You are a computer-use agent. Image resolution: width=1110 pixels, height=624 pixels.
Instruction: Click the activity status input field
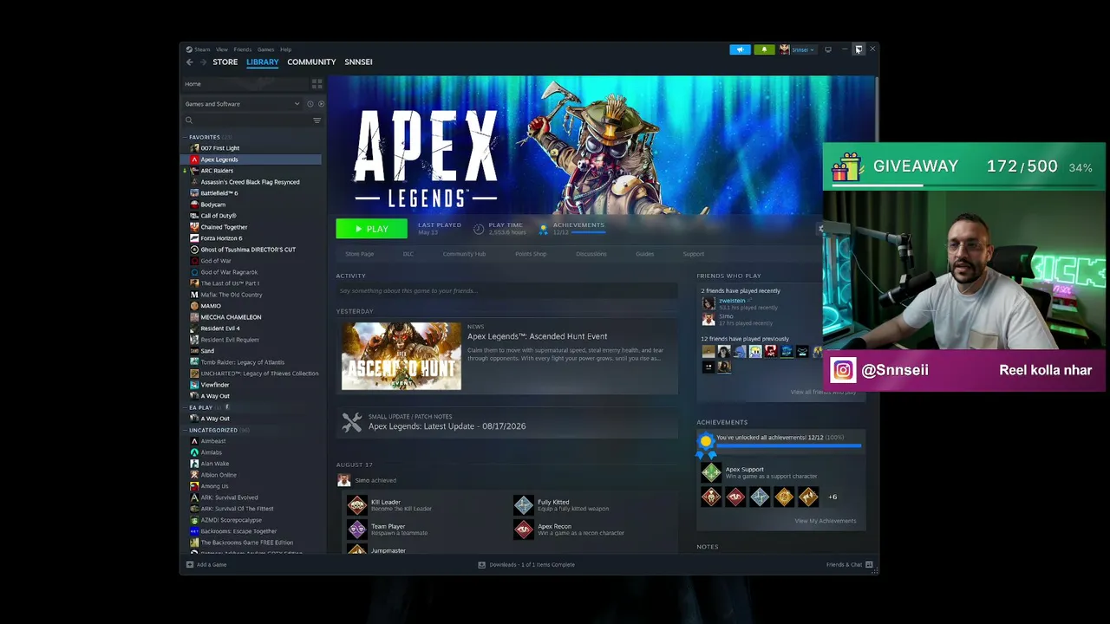[x=507, y=291]
